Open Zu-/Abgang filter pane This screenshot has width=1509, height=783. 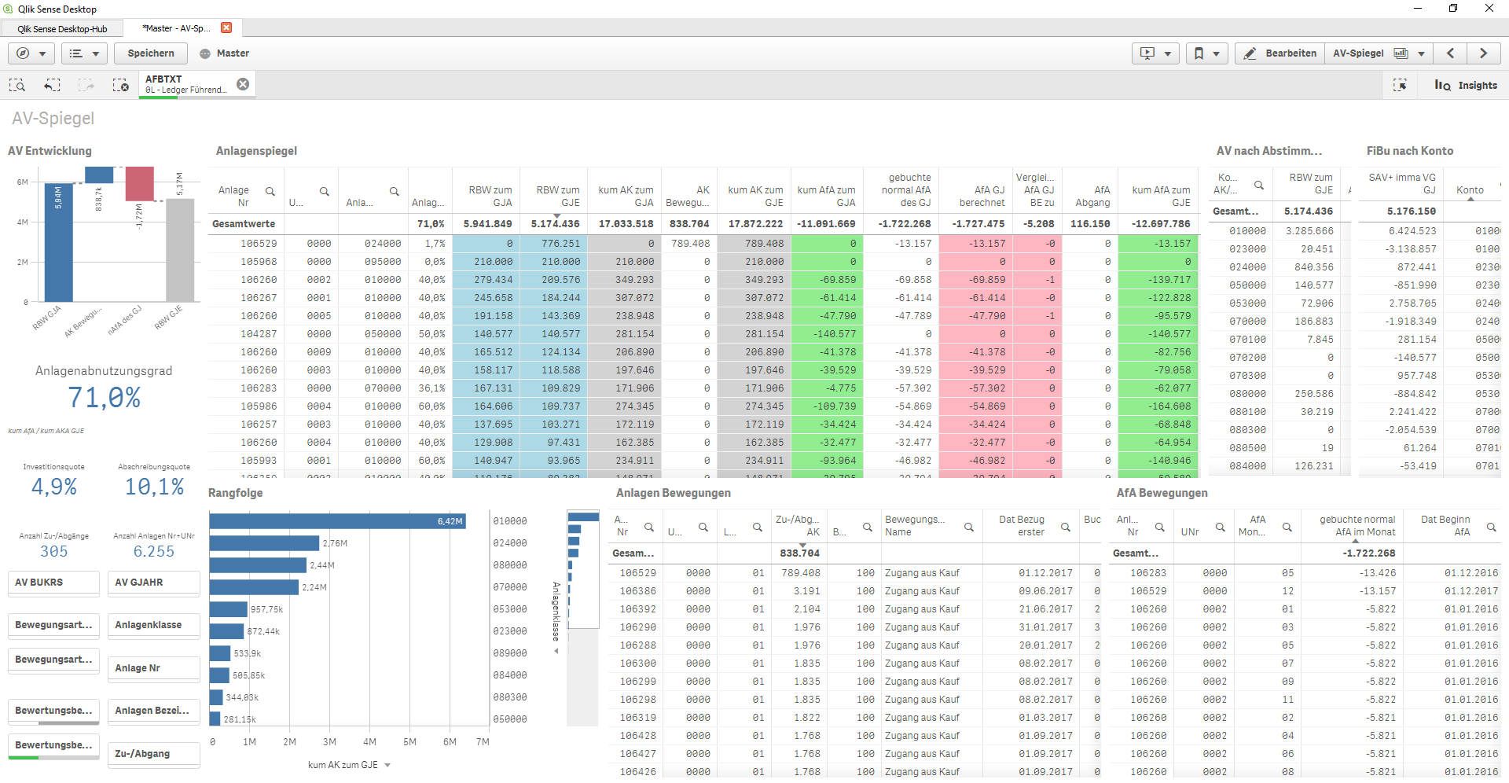point(153,754)
